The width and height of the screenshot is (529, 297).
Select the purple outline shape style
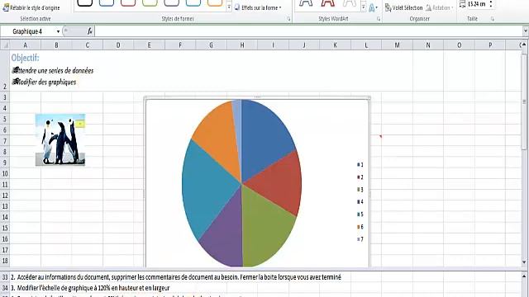pyautogui.click(x=171, y=2)
